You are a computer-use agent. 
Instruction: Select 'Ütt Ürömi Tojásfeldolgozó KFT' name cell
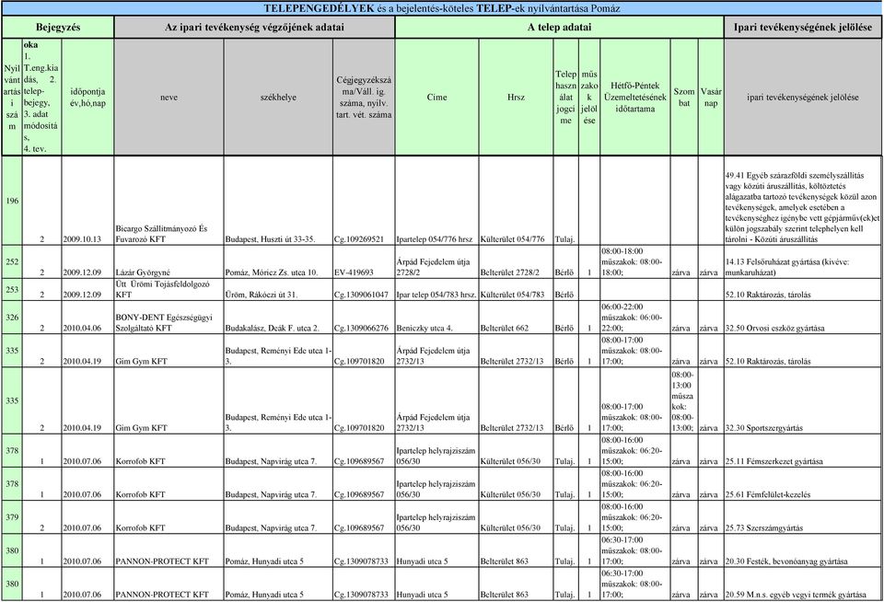coord(169,289)
